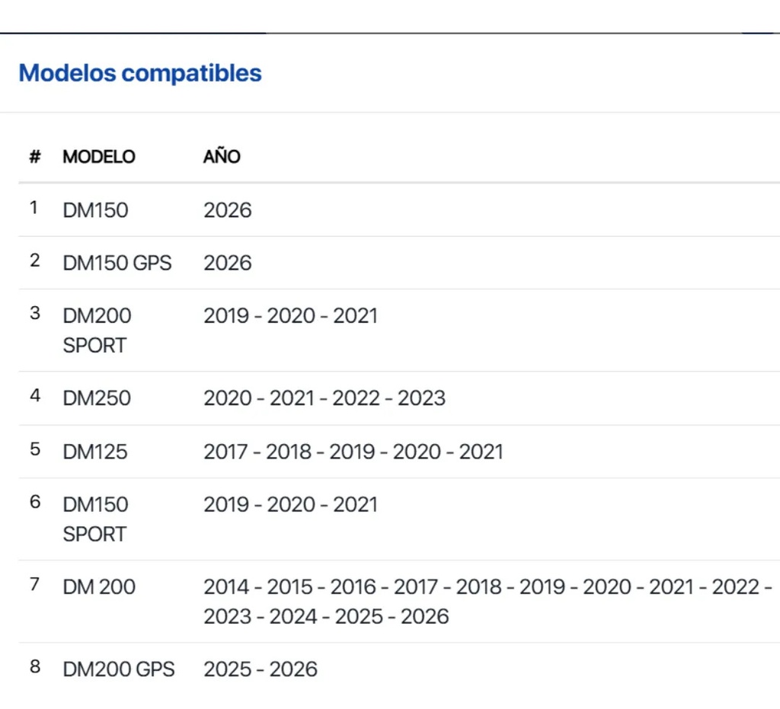Click the Modelos compatibles heading
Screen dimensions: 780x709
pyautogui.click(x=140, y=73)
